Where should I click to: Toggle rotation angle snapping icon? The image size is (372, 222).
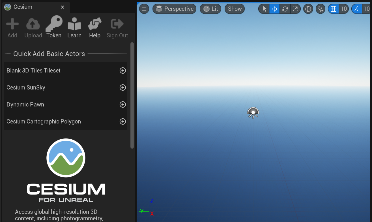coord(357,9)
